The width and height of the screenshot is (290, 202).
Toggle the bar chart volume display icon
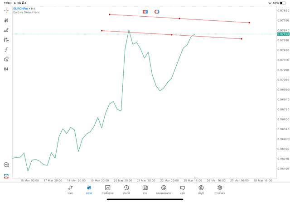pyautogui.click(x=6, y=30)
